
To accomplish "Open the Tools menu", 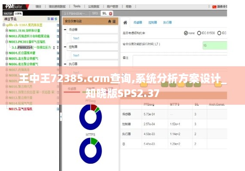I will click(77, 6).
